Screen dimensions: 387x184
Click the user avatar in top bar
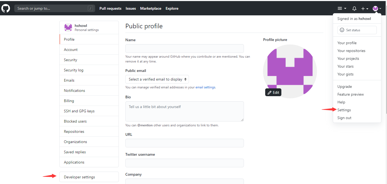pos(375,9)
